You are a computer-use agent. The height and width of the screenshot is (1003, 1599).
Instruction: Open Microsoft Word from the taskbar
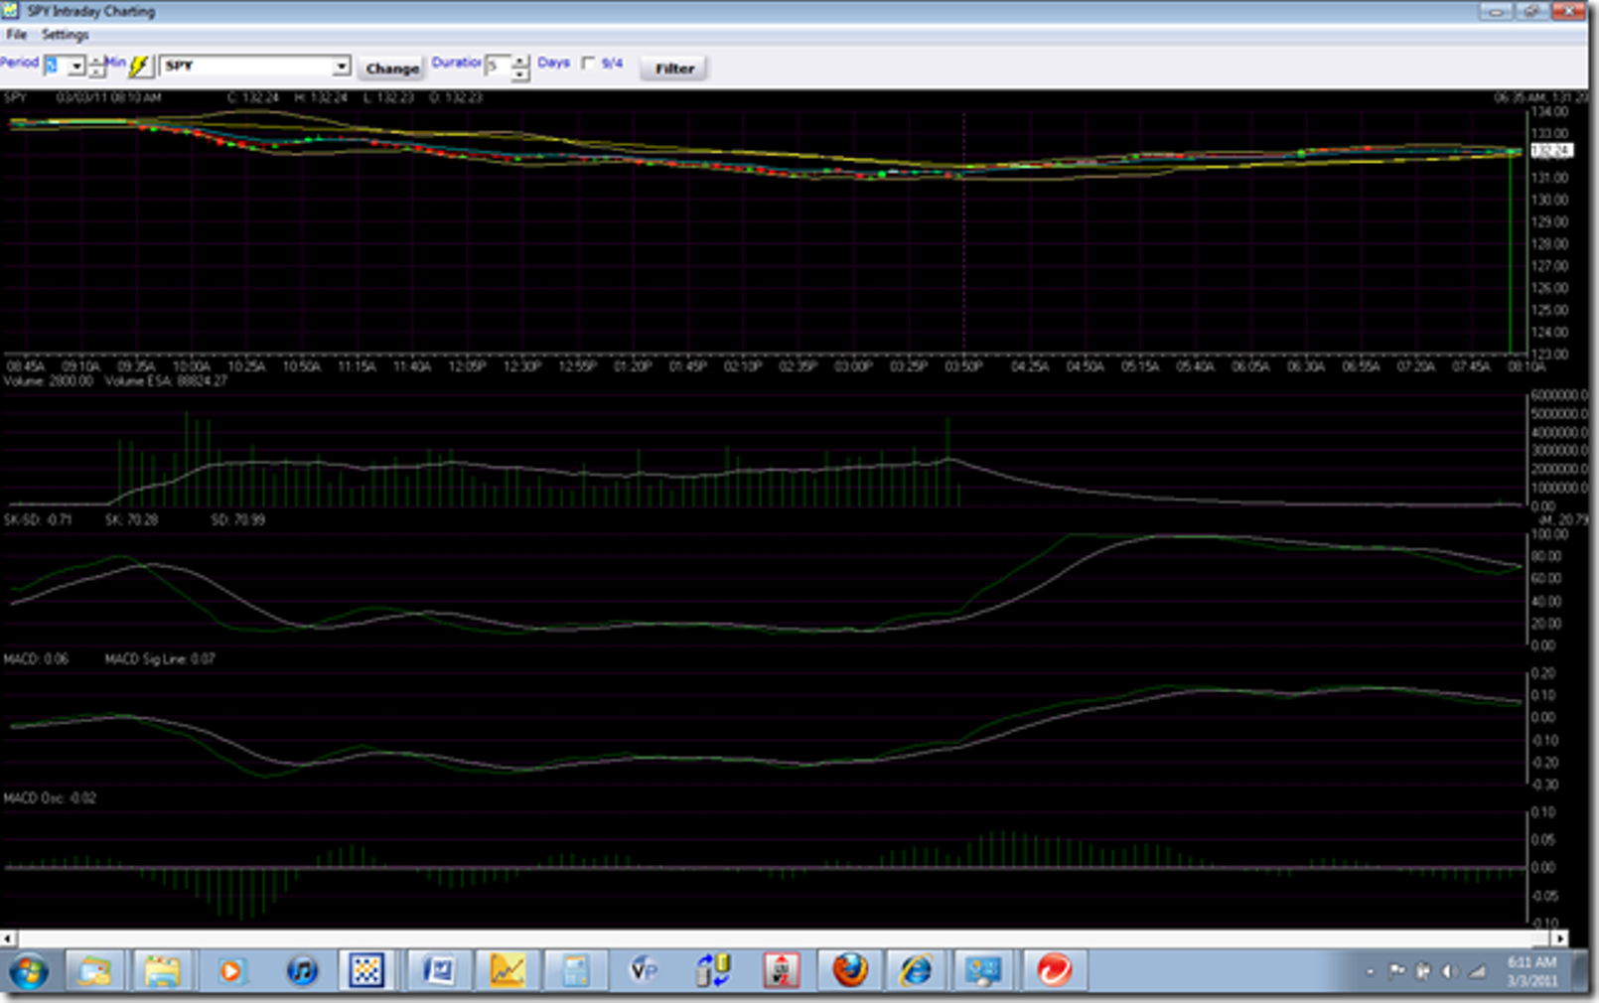pyautogui.click(x=438, y=970)
